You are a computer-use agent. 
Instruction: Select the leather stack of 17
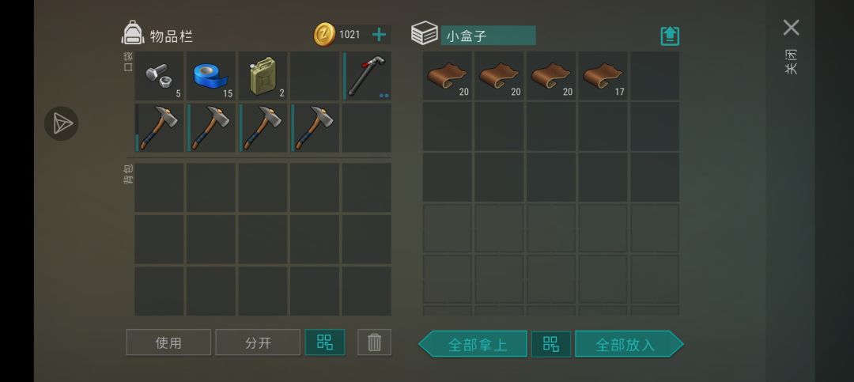603,76
